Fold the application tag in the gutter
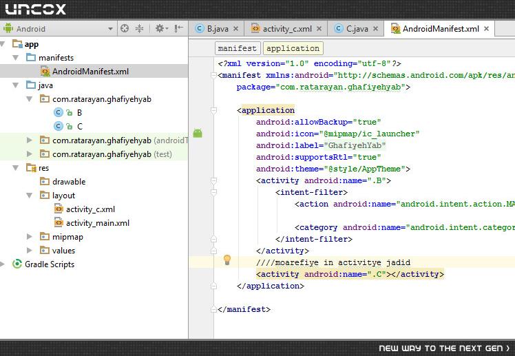This screenshot has height=356, width=515. click(x=213, y=110)
